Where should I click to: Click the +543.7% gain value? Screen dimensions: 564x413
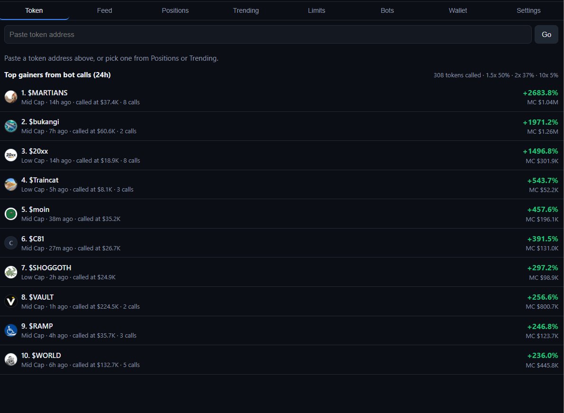[x=542, y=181]
